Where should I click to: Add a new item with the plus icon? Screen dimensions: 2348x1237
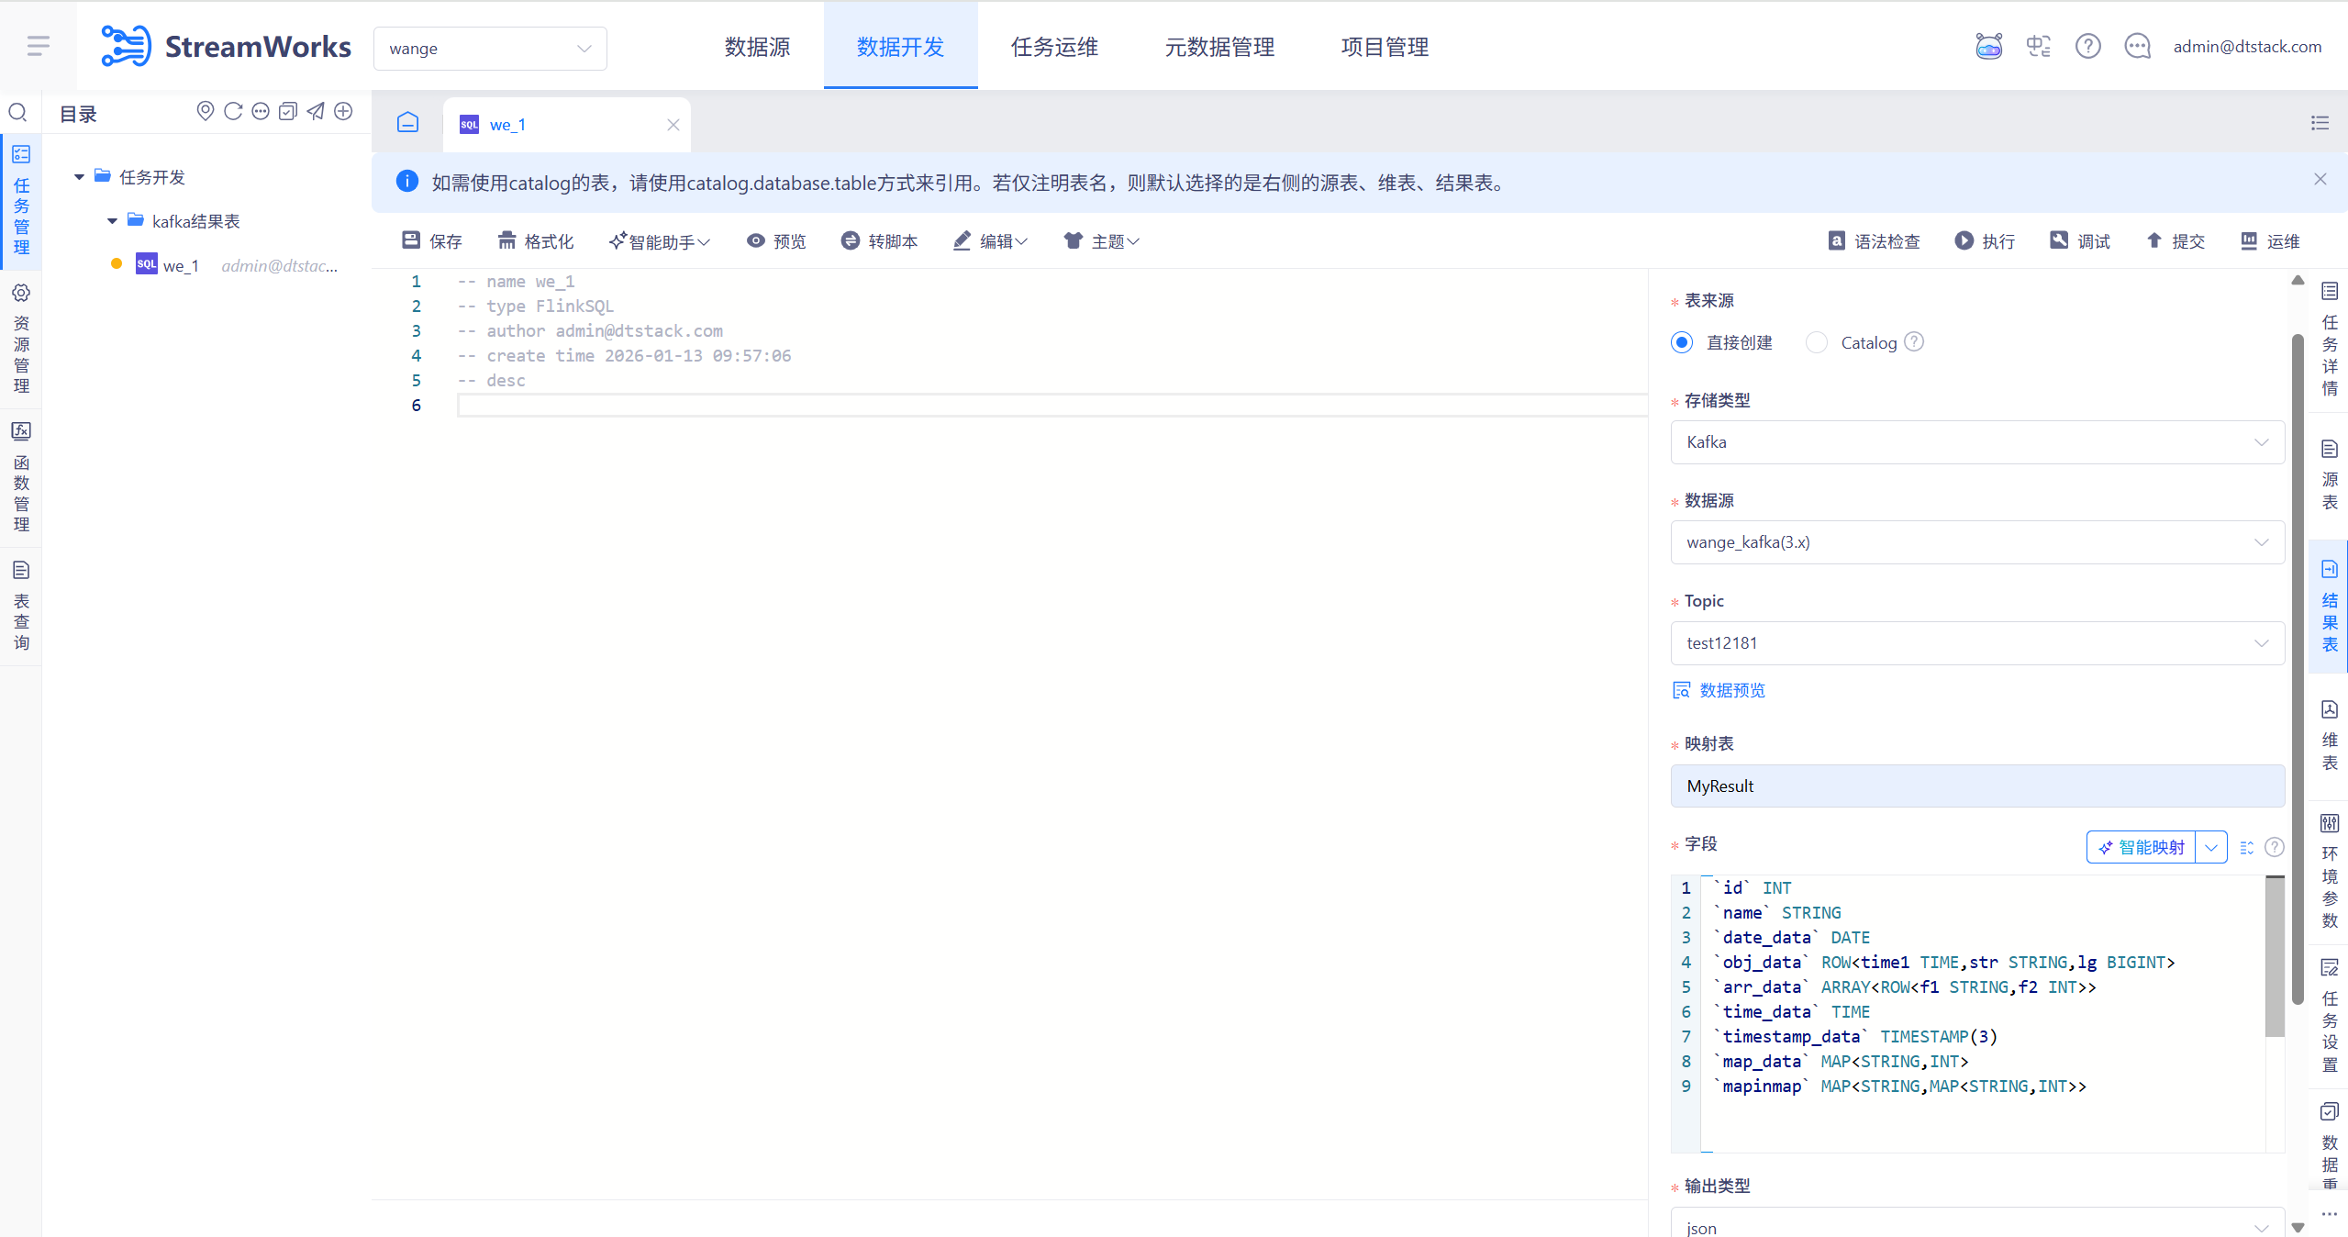click(343, 111)
